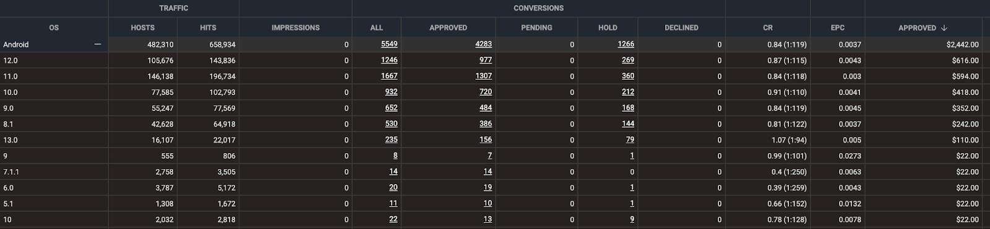
Task: Open approved conversions 7 for OS 9
Action: tap(489, 156)
